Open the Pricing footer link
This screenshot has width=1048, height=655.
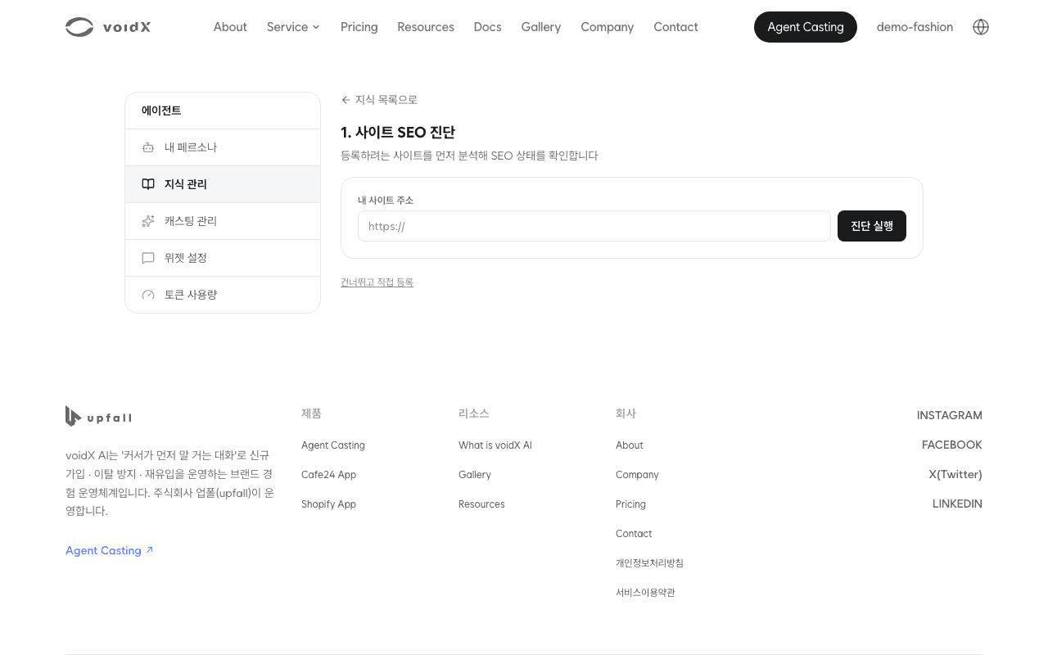point(630,504)
